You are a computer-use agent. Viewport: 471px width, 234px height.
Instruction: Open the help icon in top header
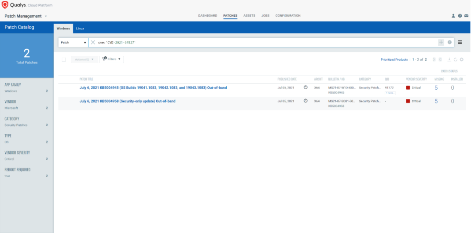pos(460,16)
